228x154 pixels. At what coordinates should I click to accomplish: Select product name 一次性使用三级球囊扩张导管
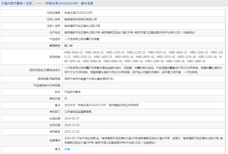pyautogui.click(x=82, y=39)
